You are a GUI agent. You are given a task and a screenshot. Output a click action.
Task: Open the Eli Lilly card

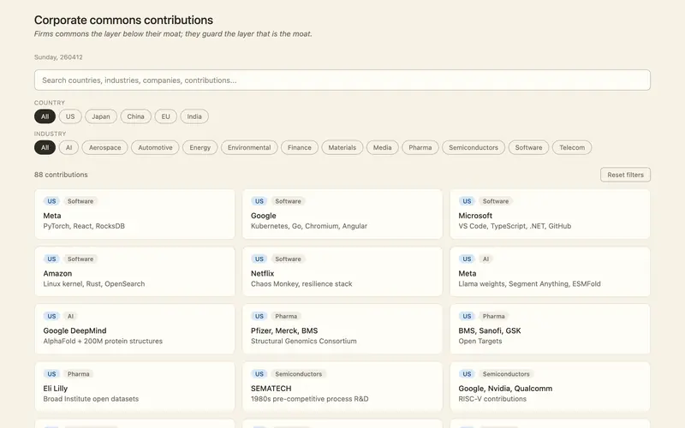134,387
